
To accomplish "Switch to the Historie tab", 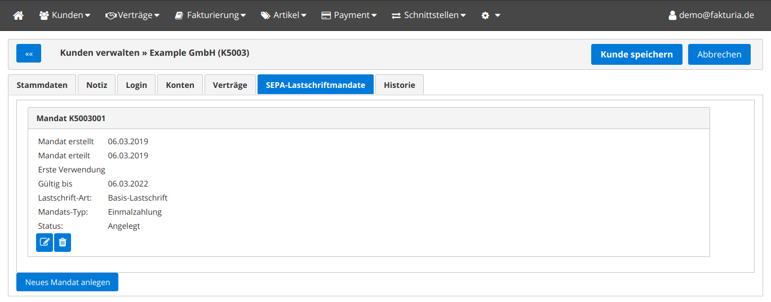I will (x=399, y=85).
